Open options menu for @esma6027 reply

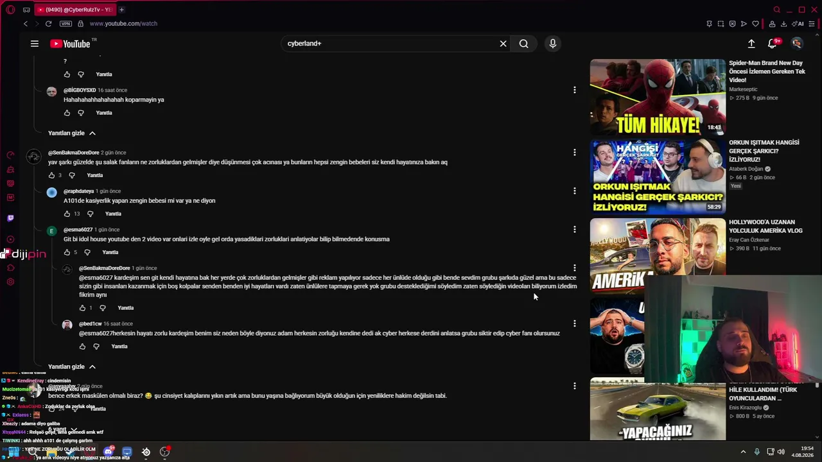pyautogui.click(x=574, y=230)
